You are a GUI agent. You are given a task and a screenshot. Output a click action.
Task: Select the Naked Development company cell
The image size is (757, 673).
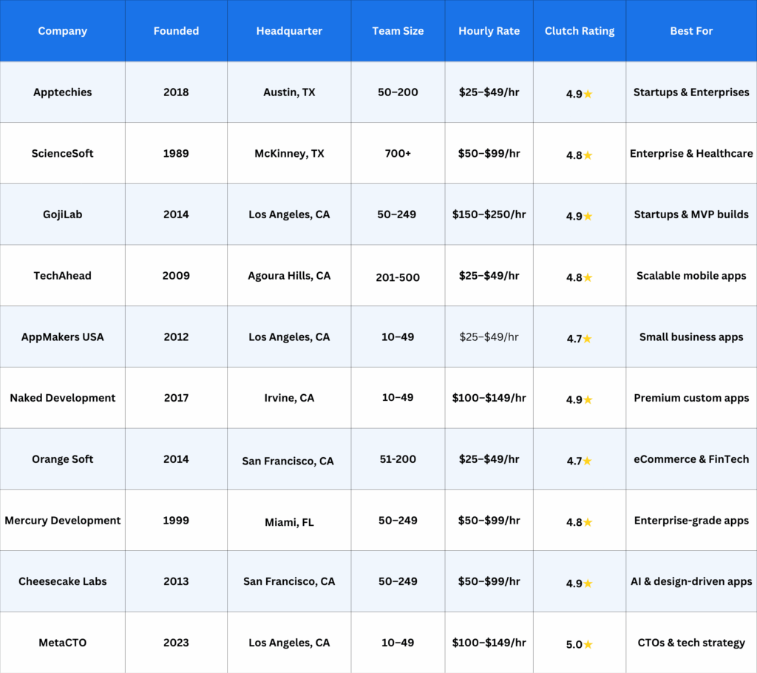tap(62, 398)
